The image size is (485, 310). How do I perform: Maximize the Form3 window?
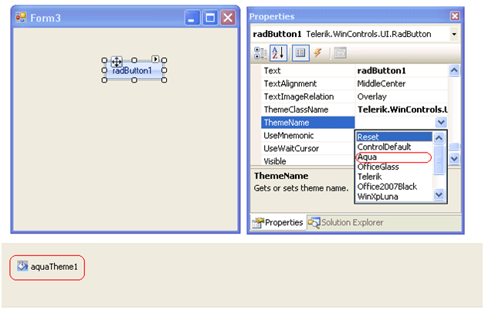tap(210, 17)
